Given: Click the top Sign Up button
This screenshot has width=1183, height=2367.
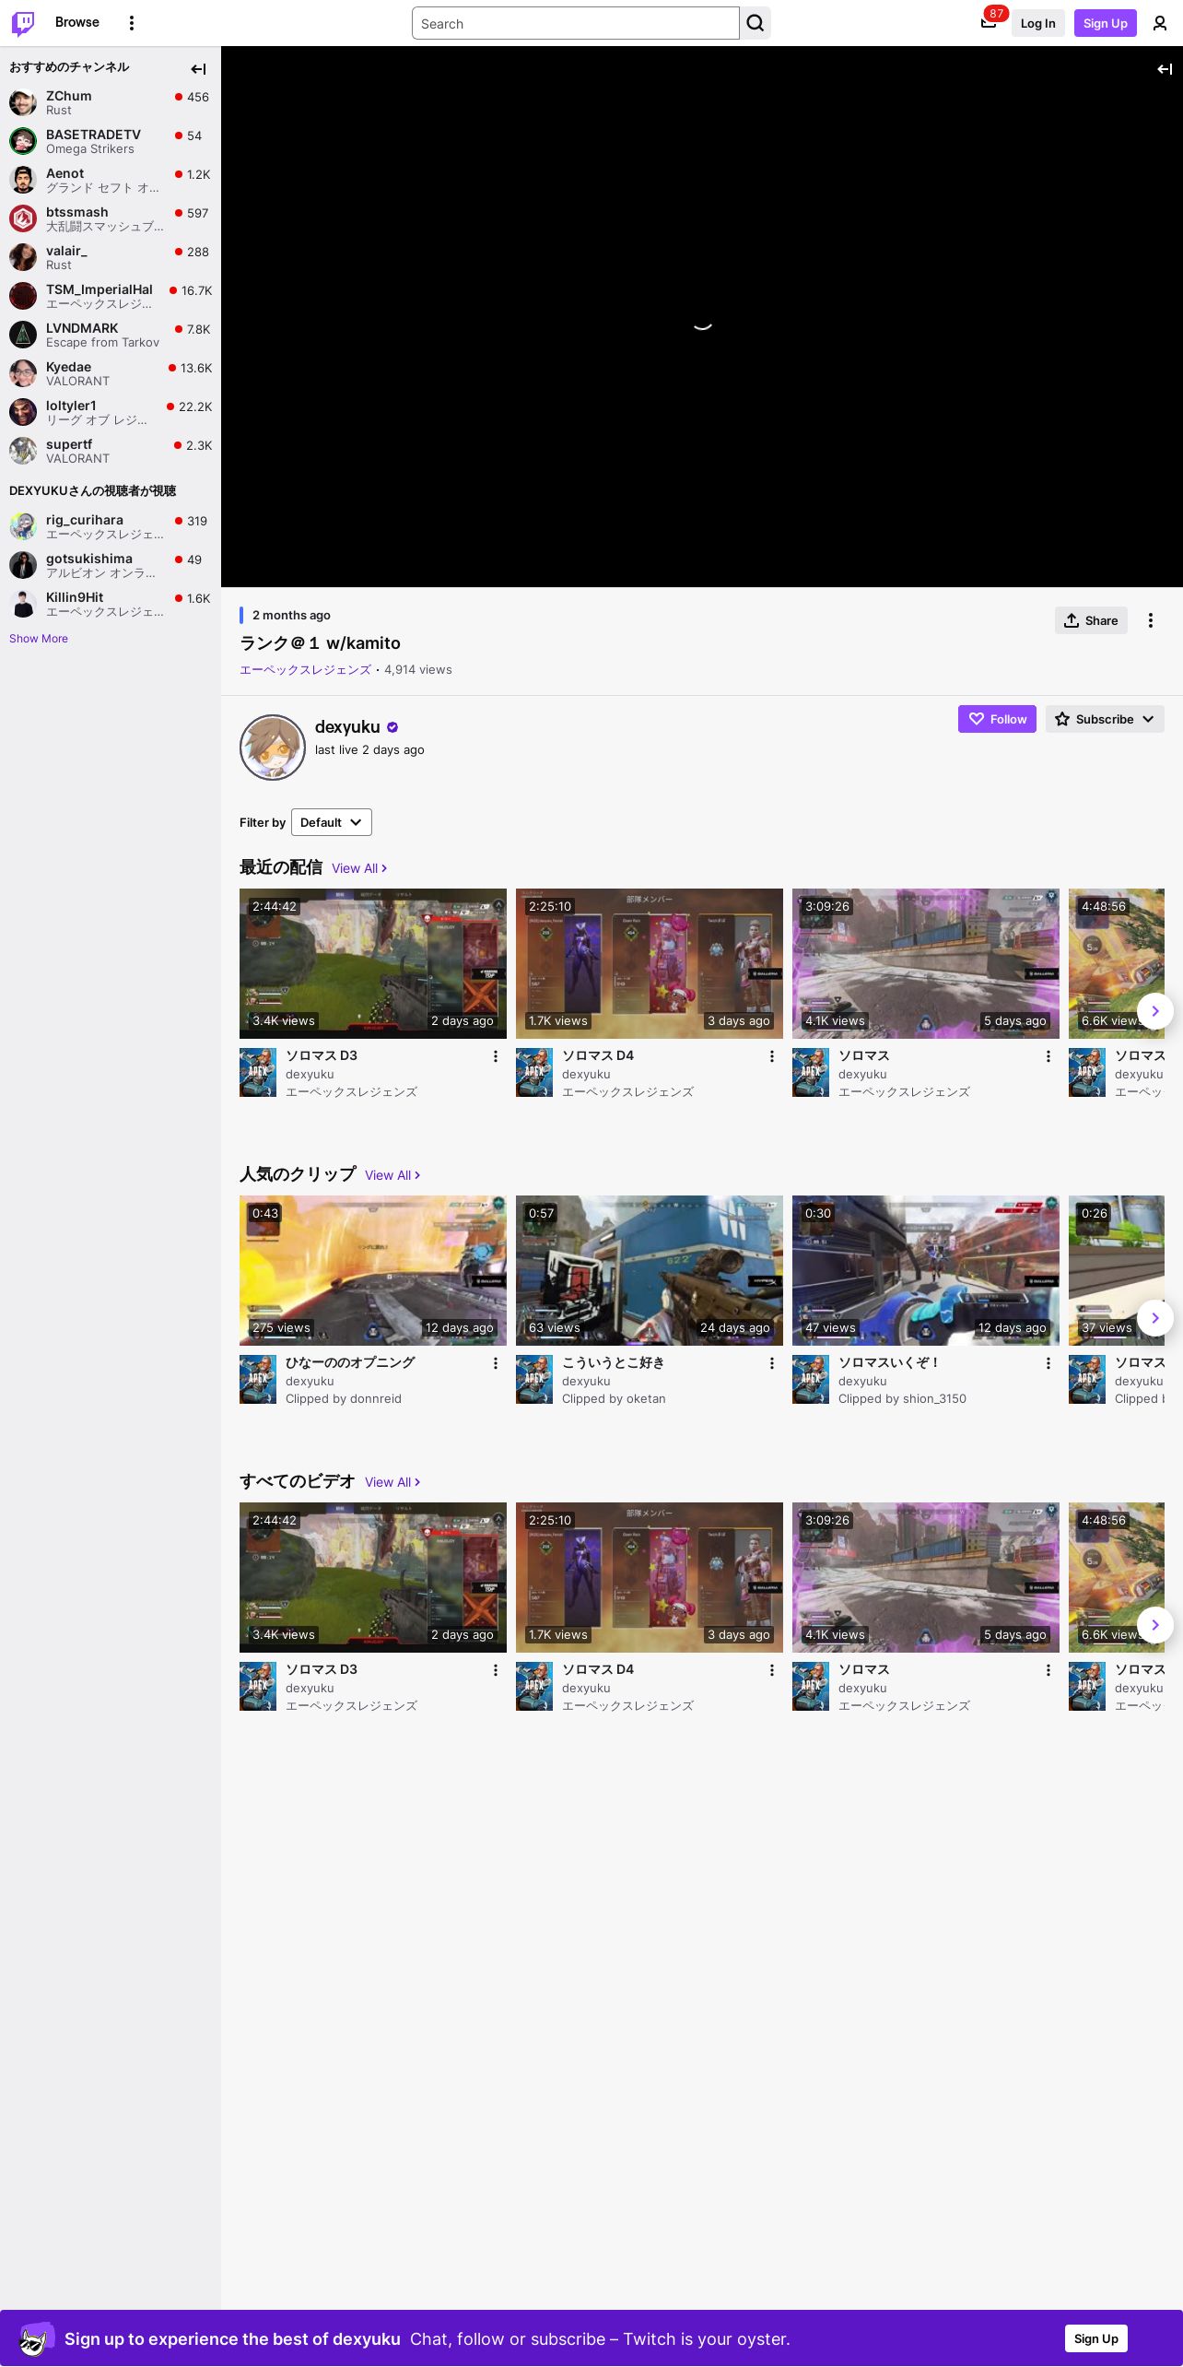Looking at the screenshot, I should tap(1106, 23).
